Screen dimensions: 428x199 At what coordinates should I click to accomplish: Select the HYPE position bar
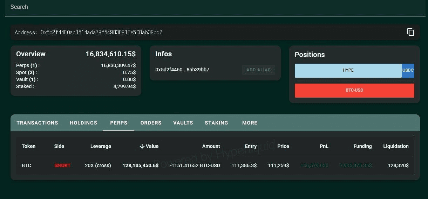[x=348, y=70]
